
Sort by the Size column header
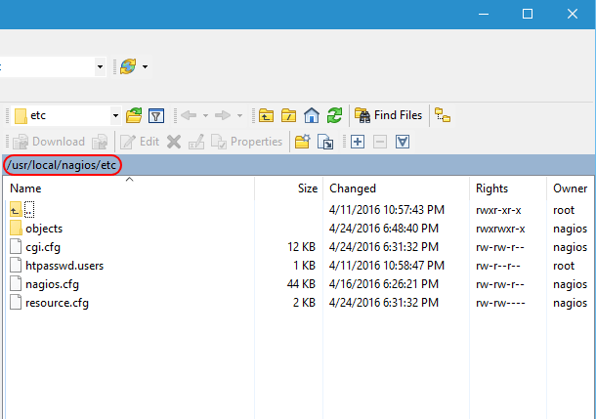pos(289,189)
